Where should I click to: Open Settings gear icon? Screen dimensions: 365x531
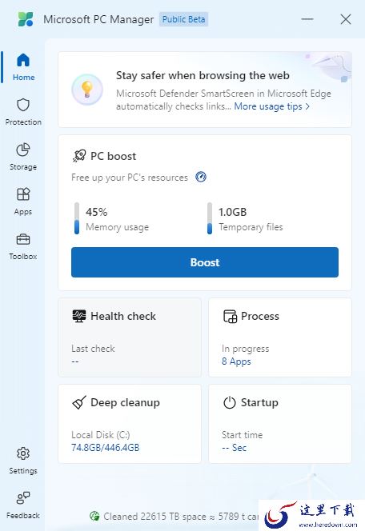[x=23, y=453]
